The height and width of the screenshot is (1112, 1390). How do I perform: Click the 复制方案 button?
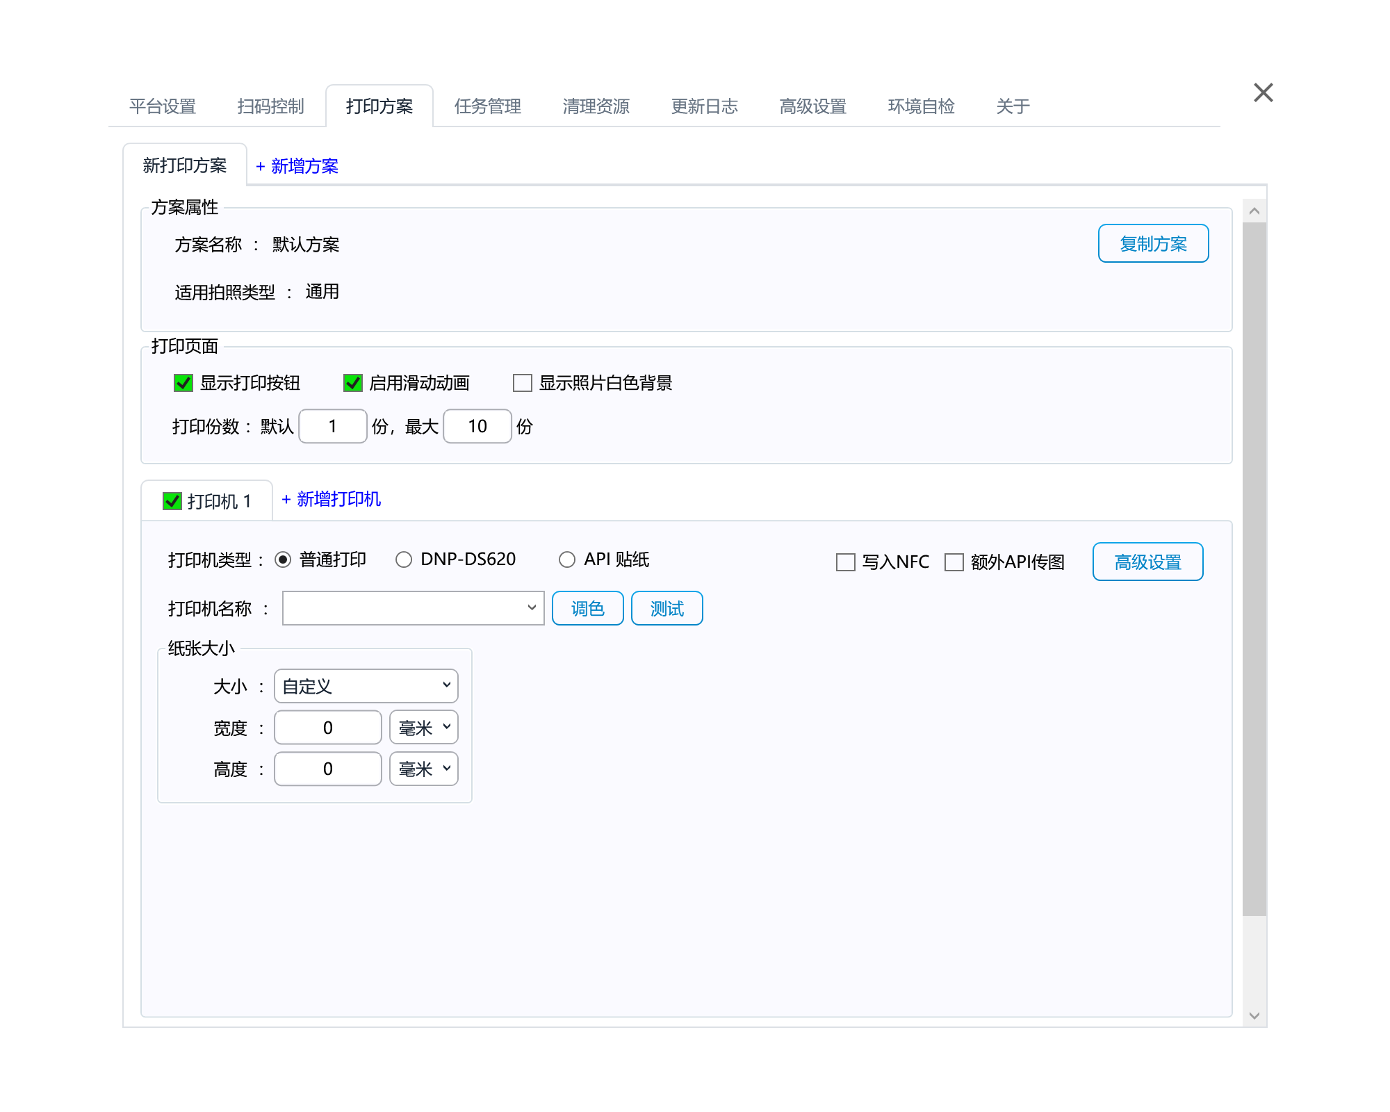tap(1153, 243)
